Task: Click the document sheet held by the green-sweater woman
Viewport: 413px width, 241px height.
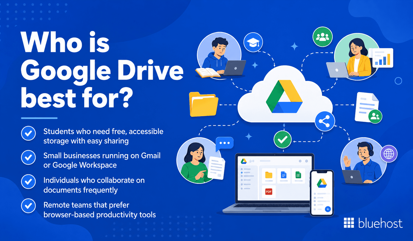Action: [217, 168]
